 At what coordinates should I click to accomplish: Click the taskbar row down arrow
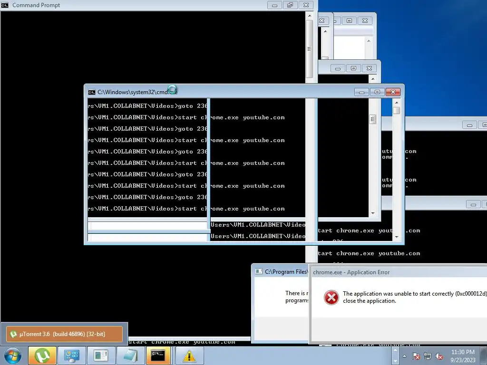click(395, 361)
